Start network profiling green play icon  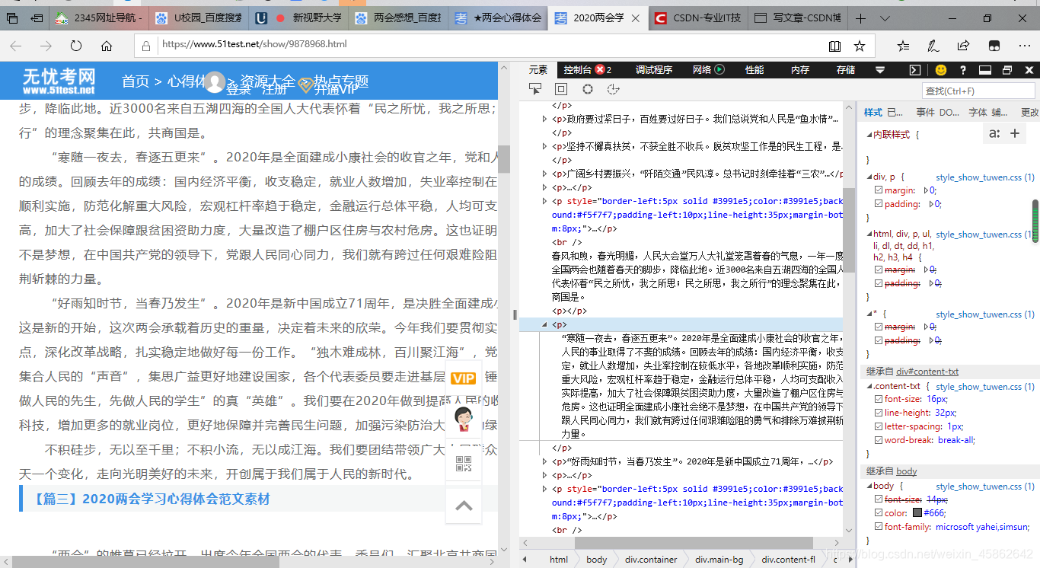coord(719,70)
